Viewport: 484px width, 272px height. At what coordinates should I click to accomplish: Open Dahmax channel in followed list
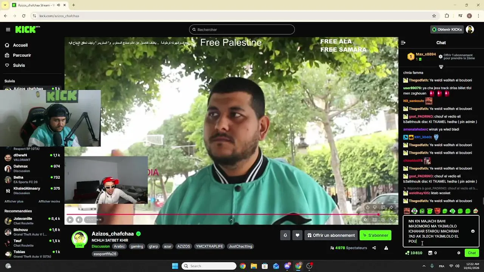coord(32,168)
